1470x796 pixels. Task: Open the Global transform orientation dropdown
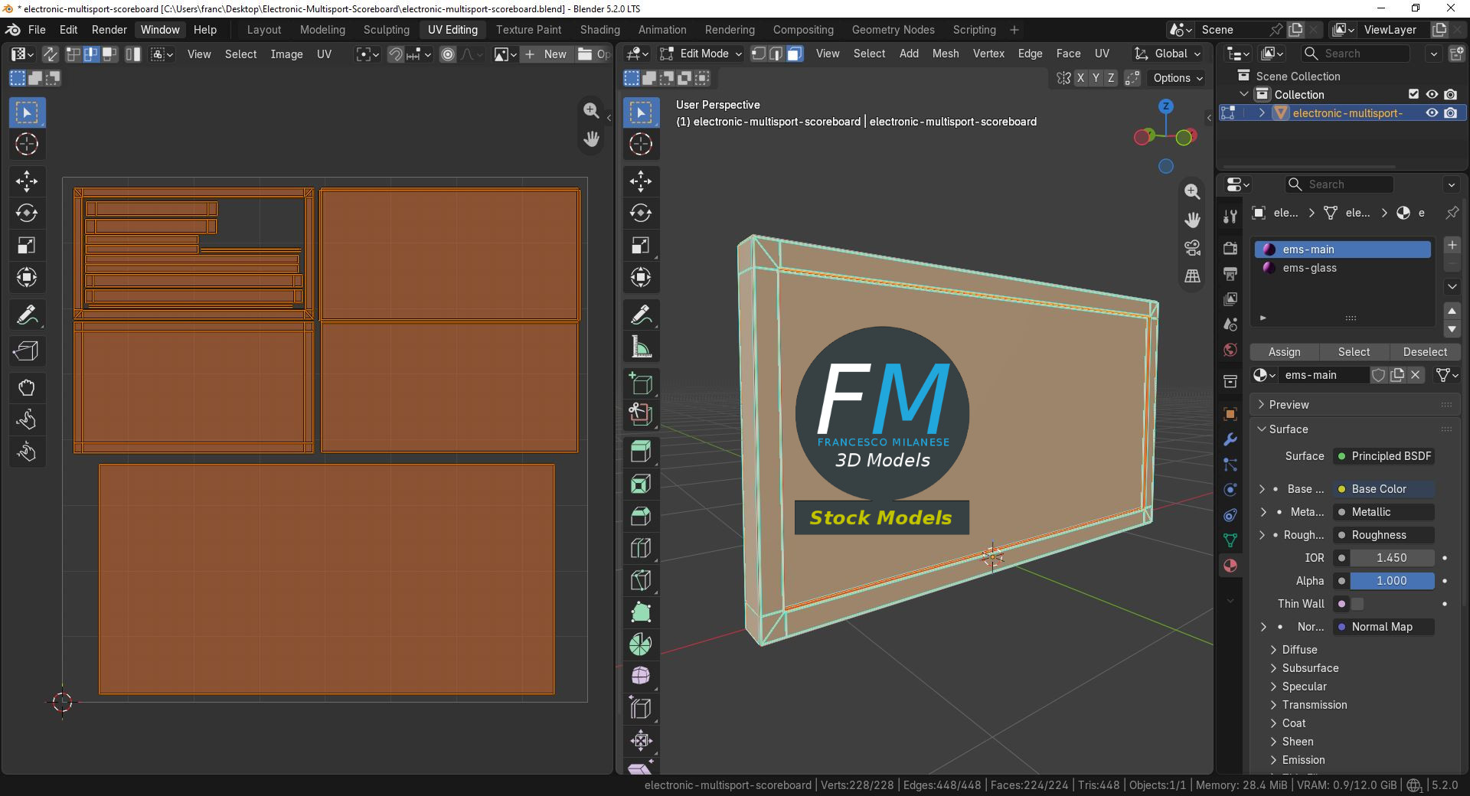click(x=1168, y=54)
